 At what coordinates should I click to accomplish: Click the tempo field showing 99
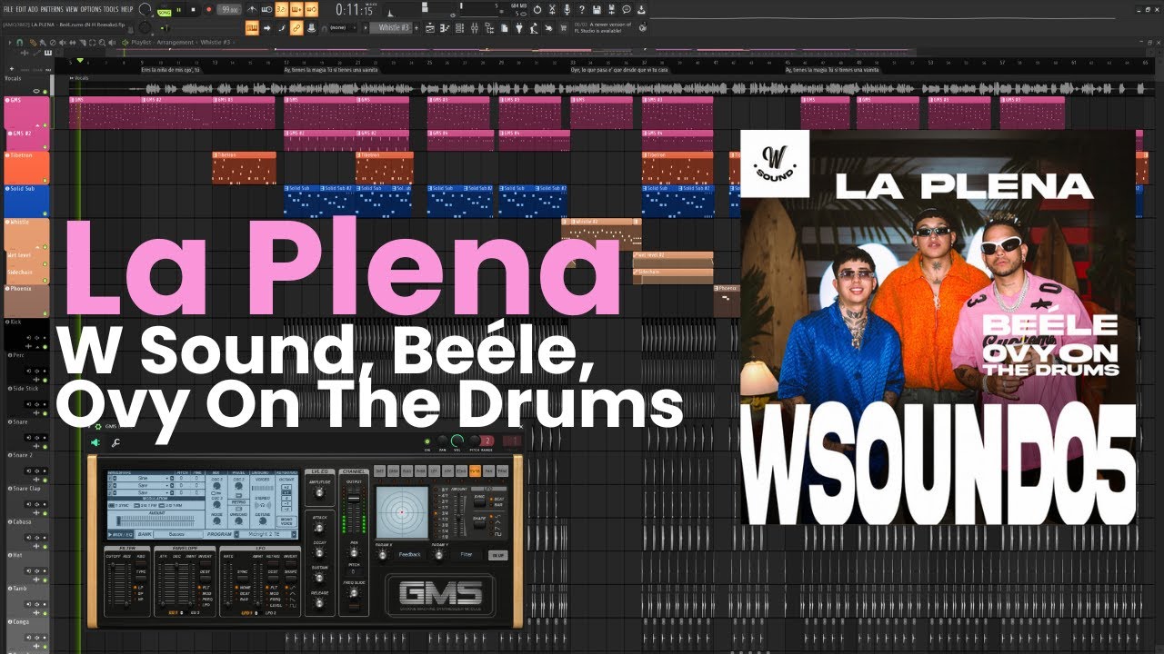[229, 9]
